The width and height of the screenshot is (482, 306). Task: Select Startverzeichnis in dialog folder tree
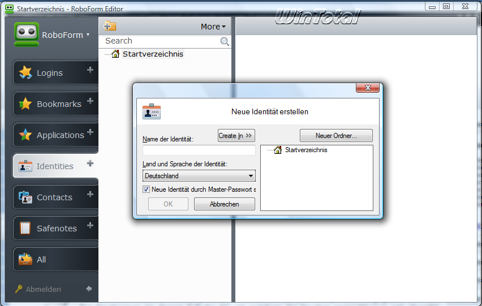tap(306, 150)
